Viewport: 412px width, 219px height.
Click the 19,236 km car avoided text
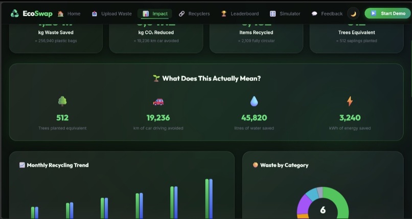click(156, 41)
